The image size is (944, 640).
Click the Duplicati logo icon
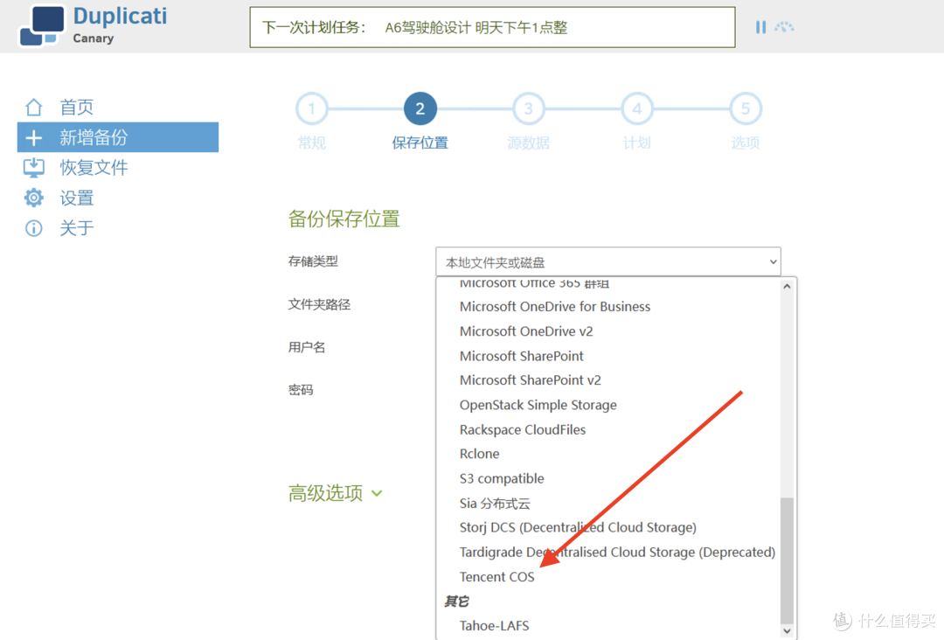point(42,26)
